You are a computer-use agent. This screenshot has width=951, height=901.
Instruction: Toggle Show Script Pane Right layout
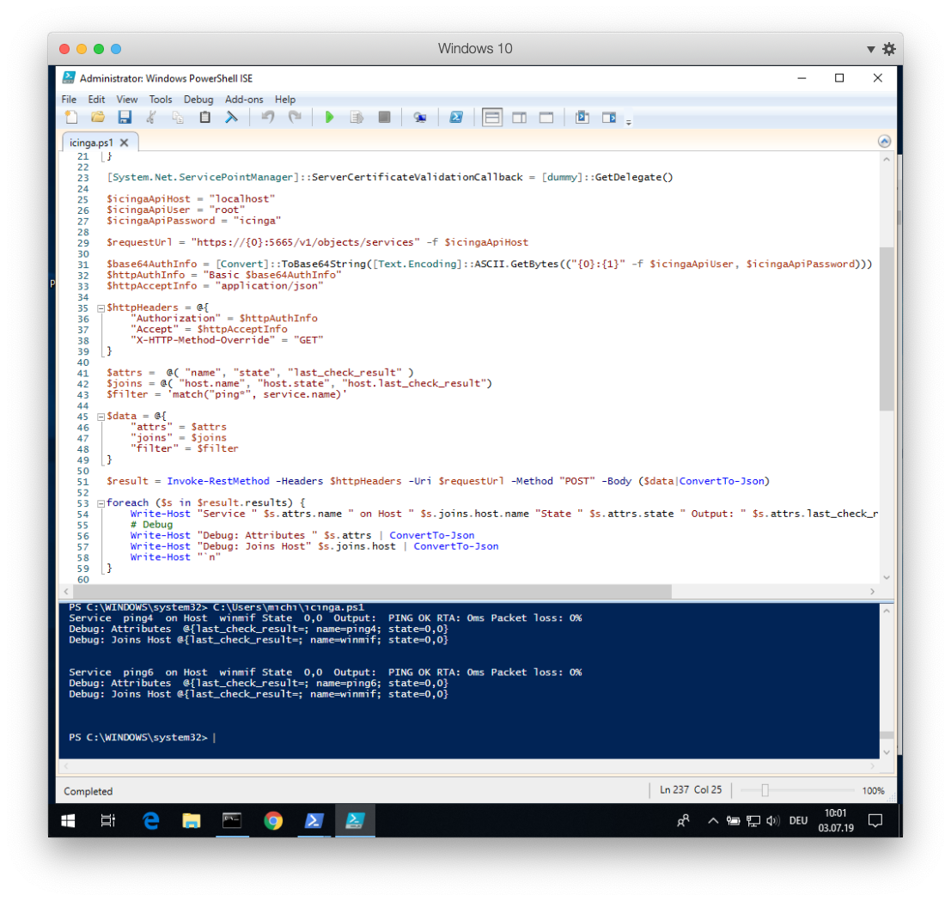click(x=519, y=117)
